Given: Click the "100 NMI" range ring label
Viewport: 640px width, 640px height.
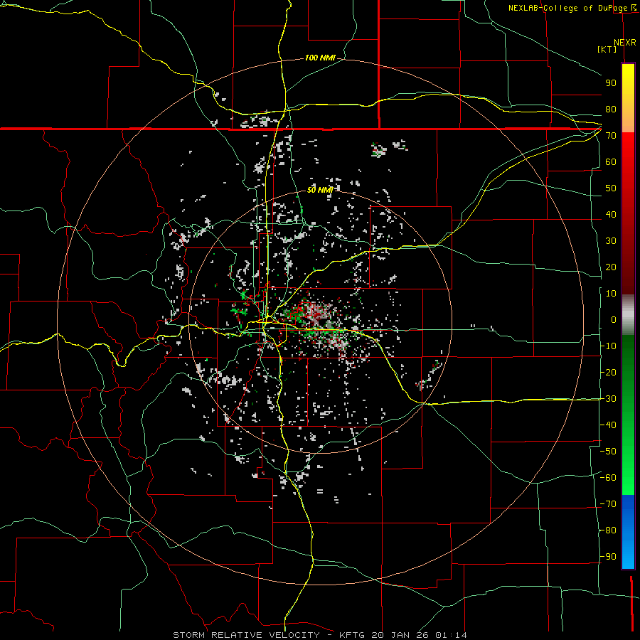Looking at the screenshot, I should (x=321, y=58).
